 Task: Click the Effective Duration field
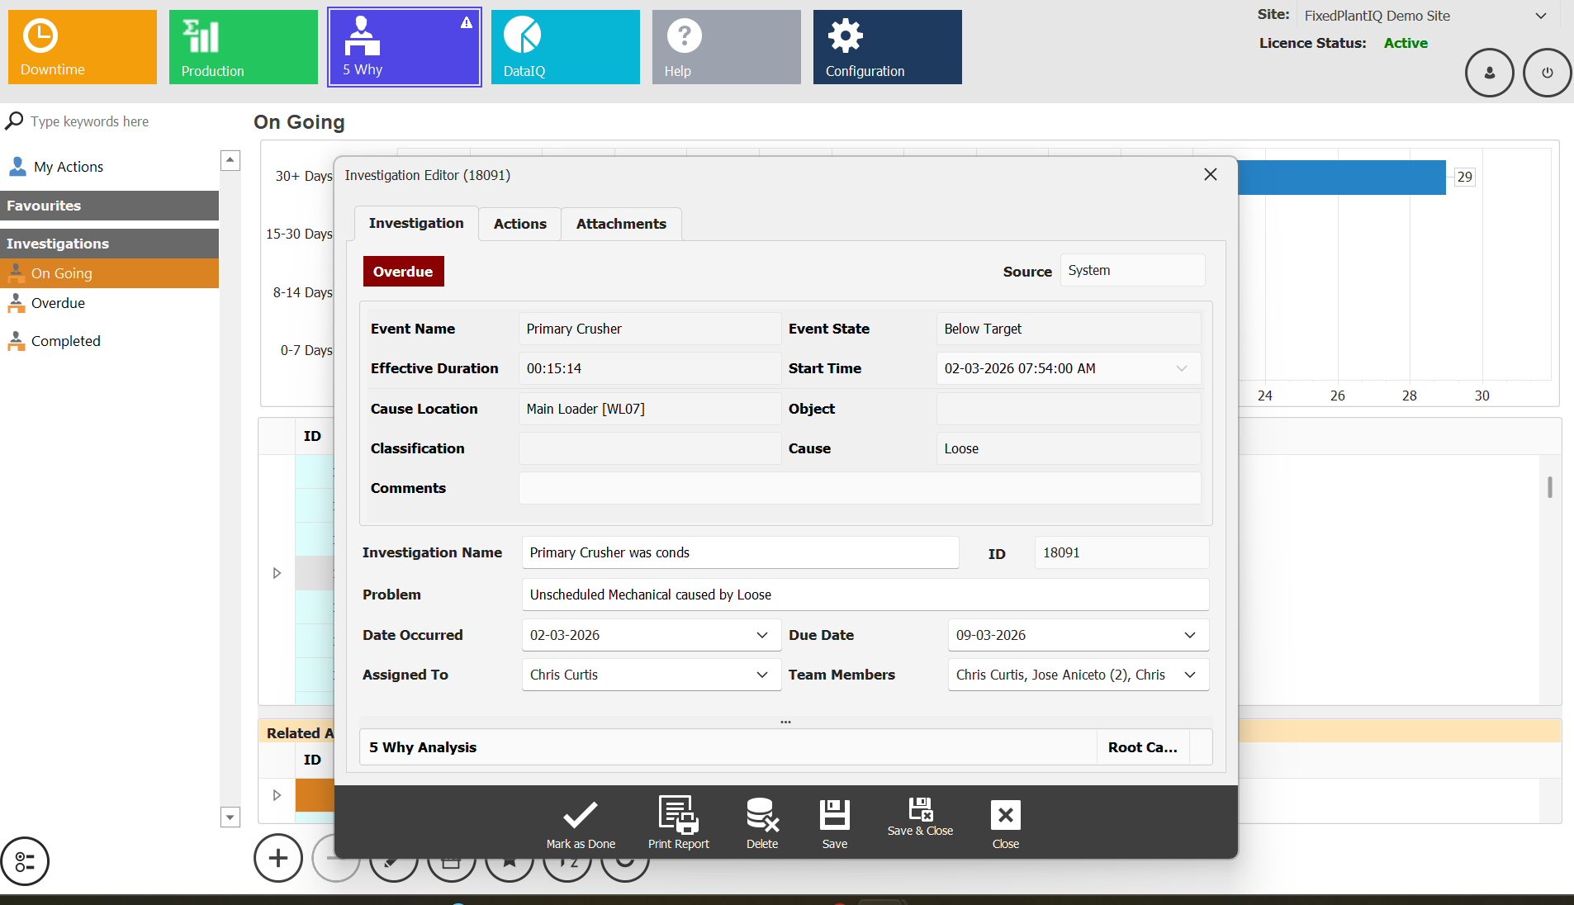tap(650, 368)
